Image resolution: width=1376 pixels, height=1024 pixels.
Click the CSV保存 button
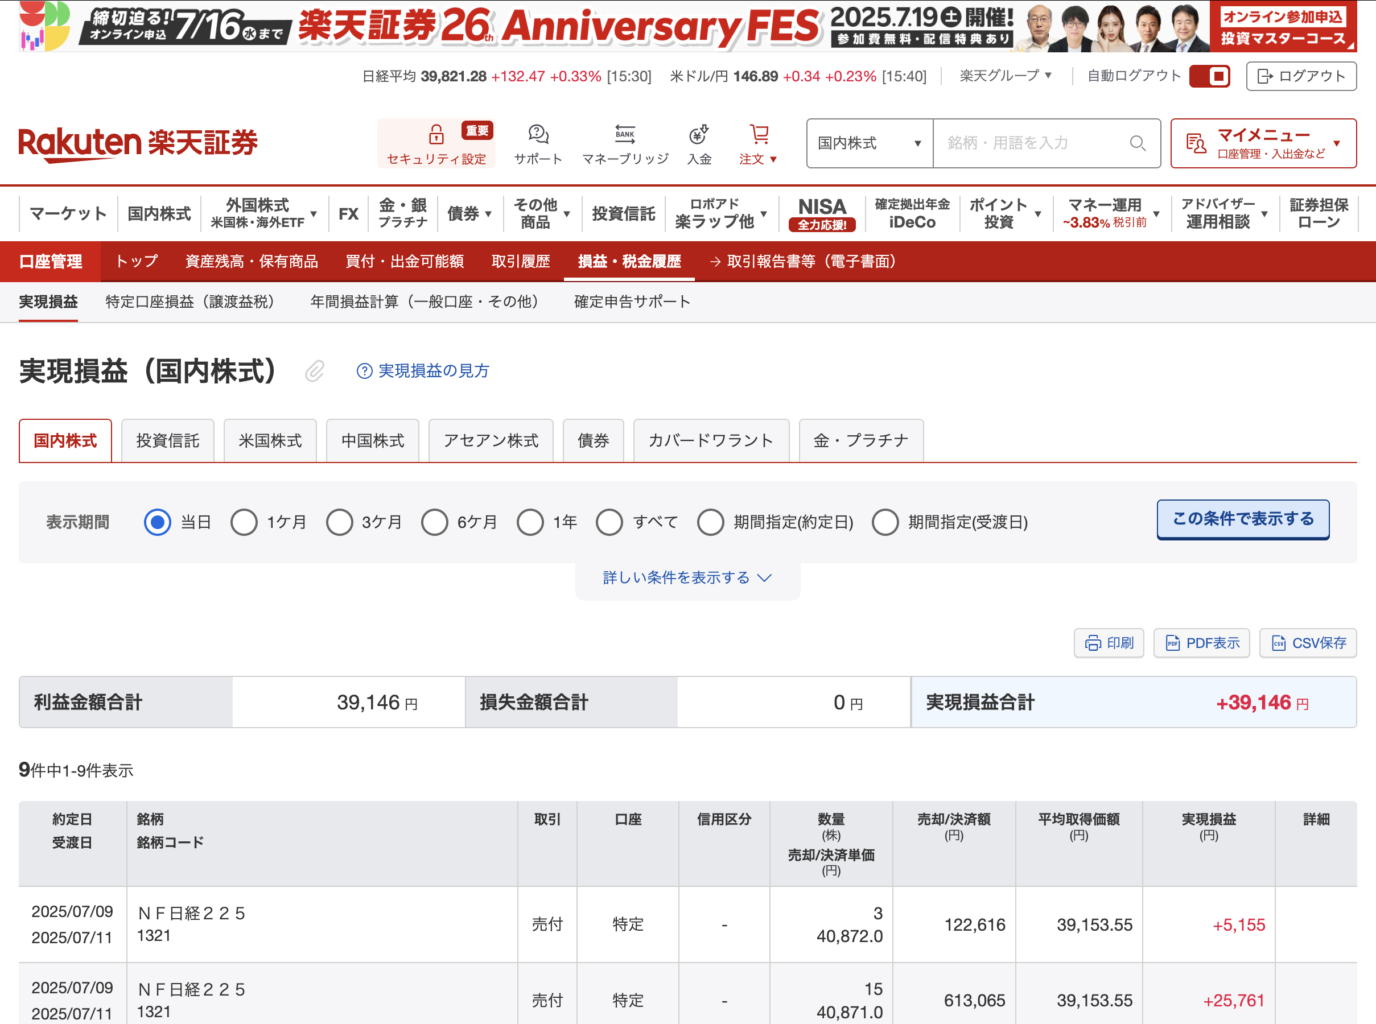1308,643
